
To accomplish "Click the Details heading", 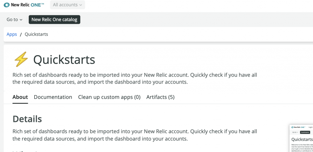I will (x=27, y=119).
